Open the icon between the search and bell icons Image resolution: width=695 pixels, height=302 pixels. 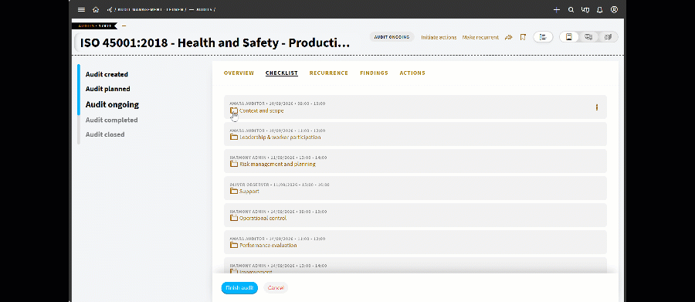coord(585,9)
